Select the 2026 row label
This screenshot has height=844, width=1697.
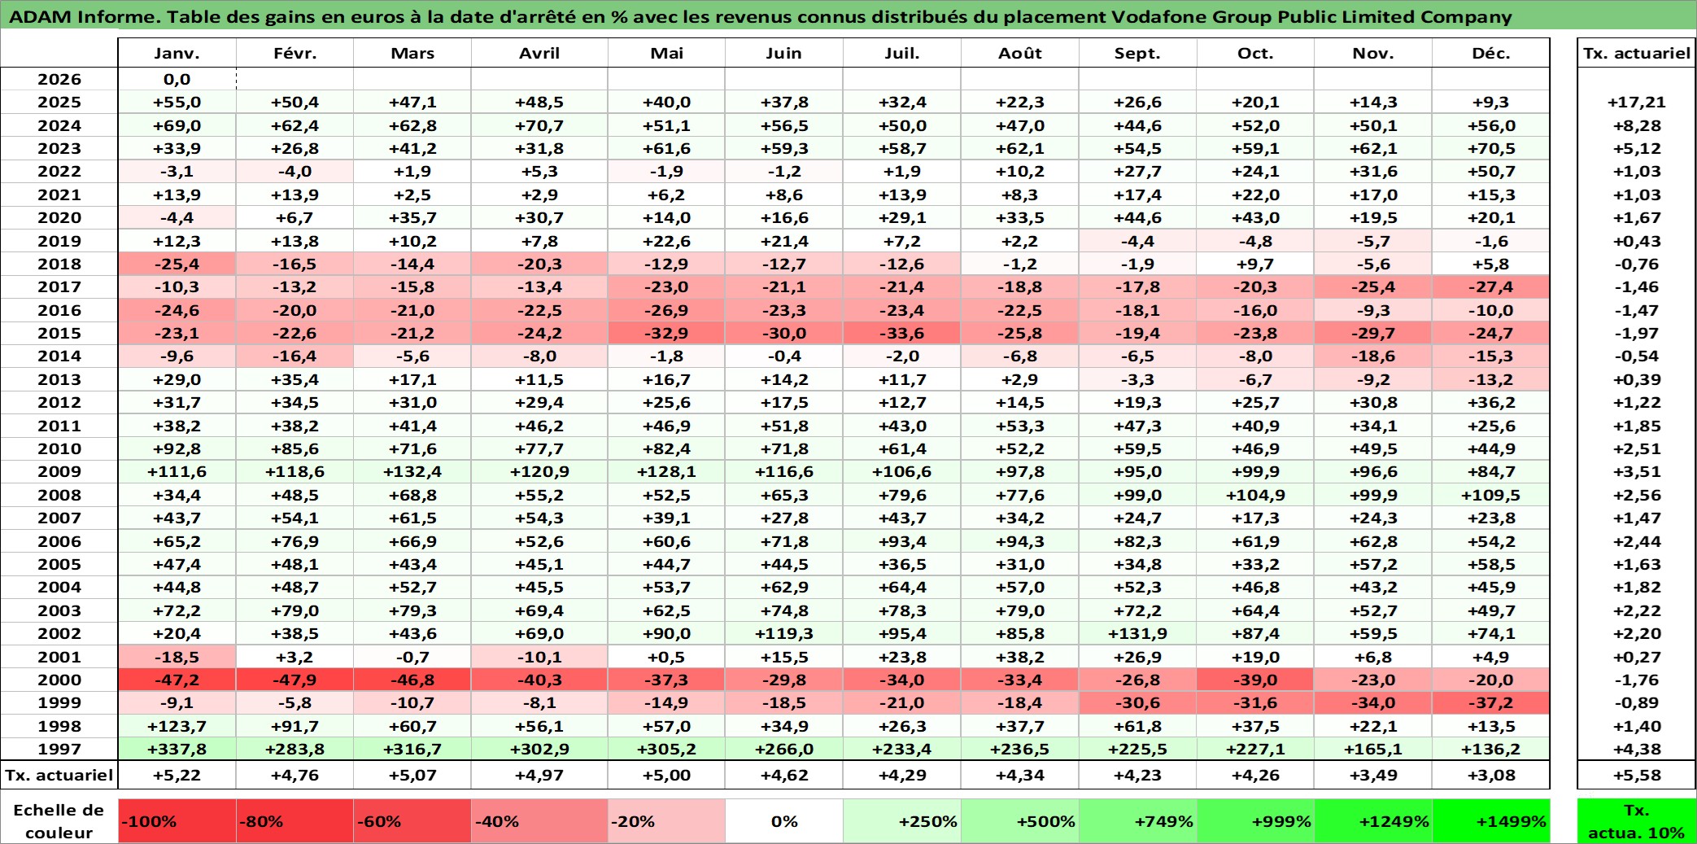[x=59, y=79]
